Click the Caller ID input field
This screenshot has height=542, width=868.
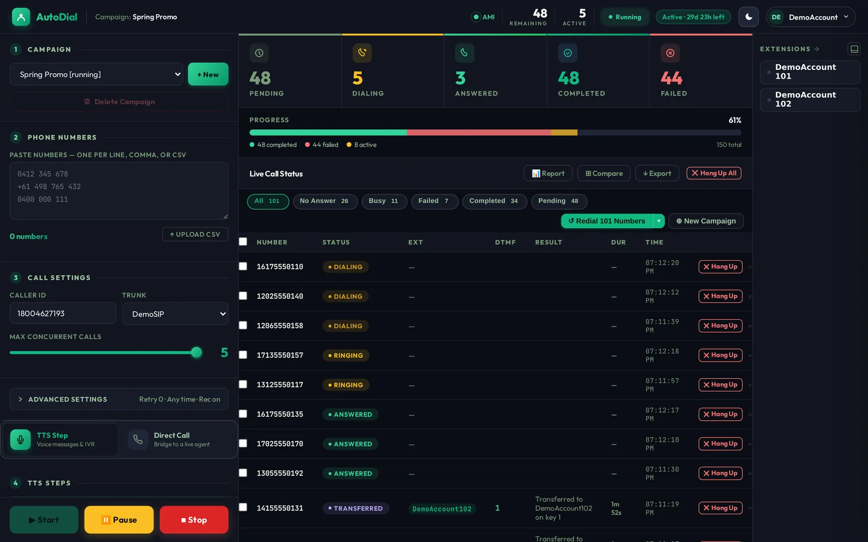(x=63, y=313)
